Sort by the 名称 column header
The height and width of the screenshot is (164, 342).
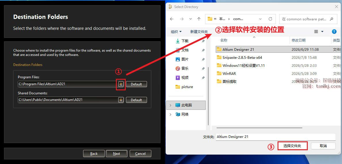pos(223,40)
